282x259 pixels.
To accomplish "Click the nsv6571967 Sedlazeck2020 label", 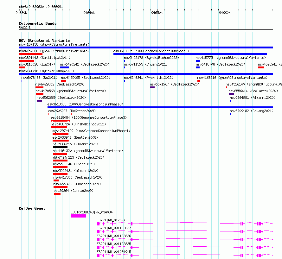I will [x=175, y=84].
